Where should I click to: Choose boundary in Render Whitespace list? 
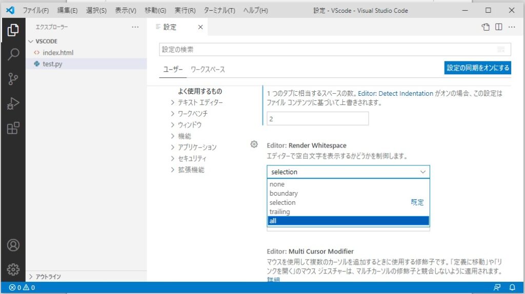(x=348, y=193)
